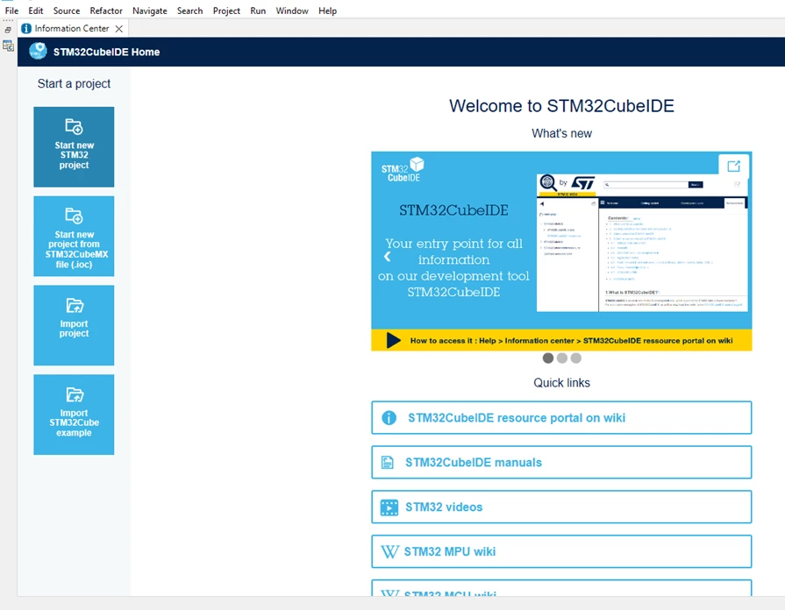Close the Information Center tab

pyautogui.click(x=119, y=29)
